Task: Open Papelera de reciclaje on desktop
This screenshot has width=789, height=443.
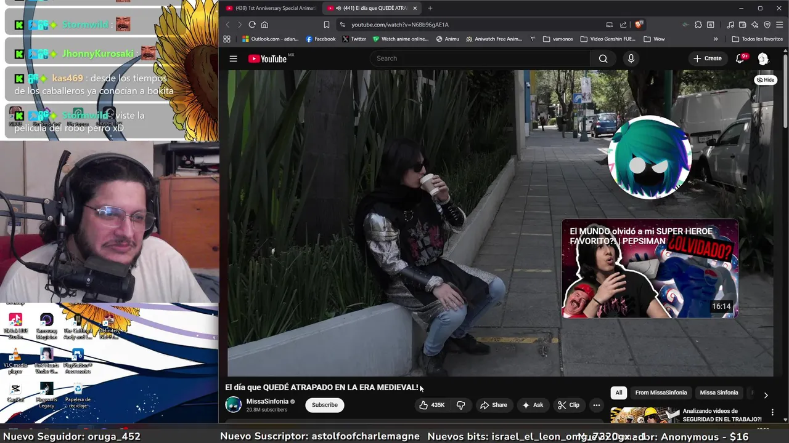Action: click(78, 396)
